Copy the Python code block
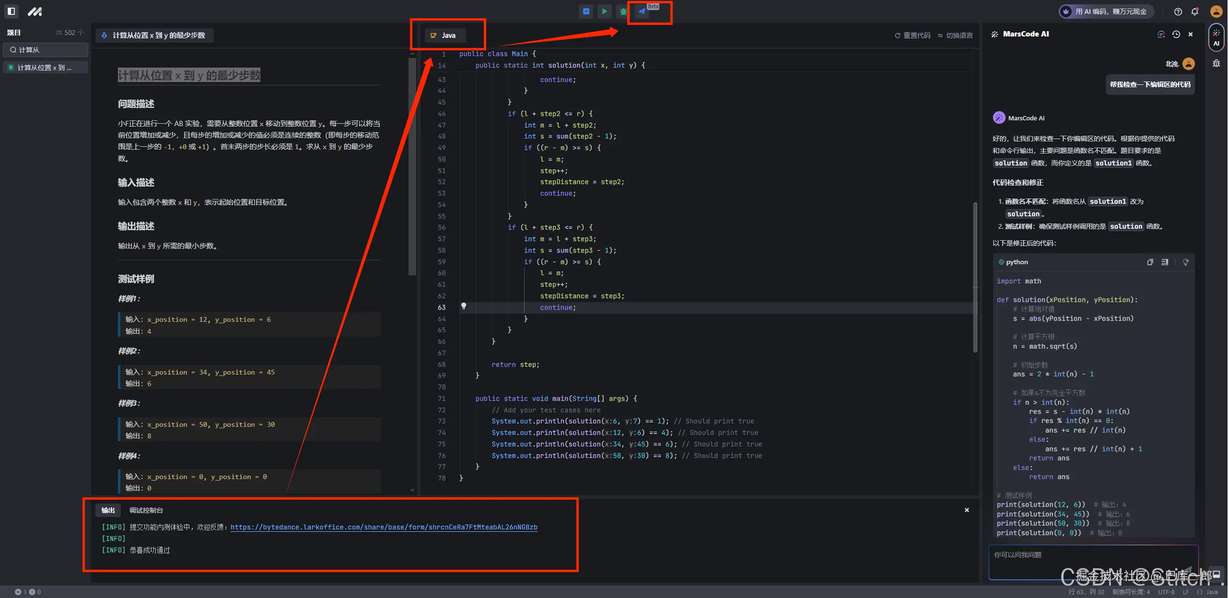 coord(1150,262)
